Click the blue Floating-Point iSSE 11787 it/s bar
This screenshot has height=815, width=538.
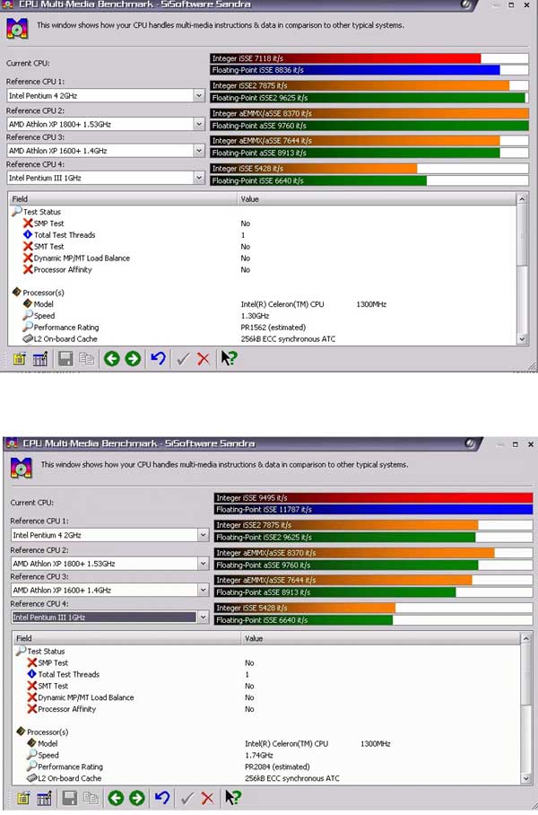tap(373, 510)
